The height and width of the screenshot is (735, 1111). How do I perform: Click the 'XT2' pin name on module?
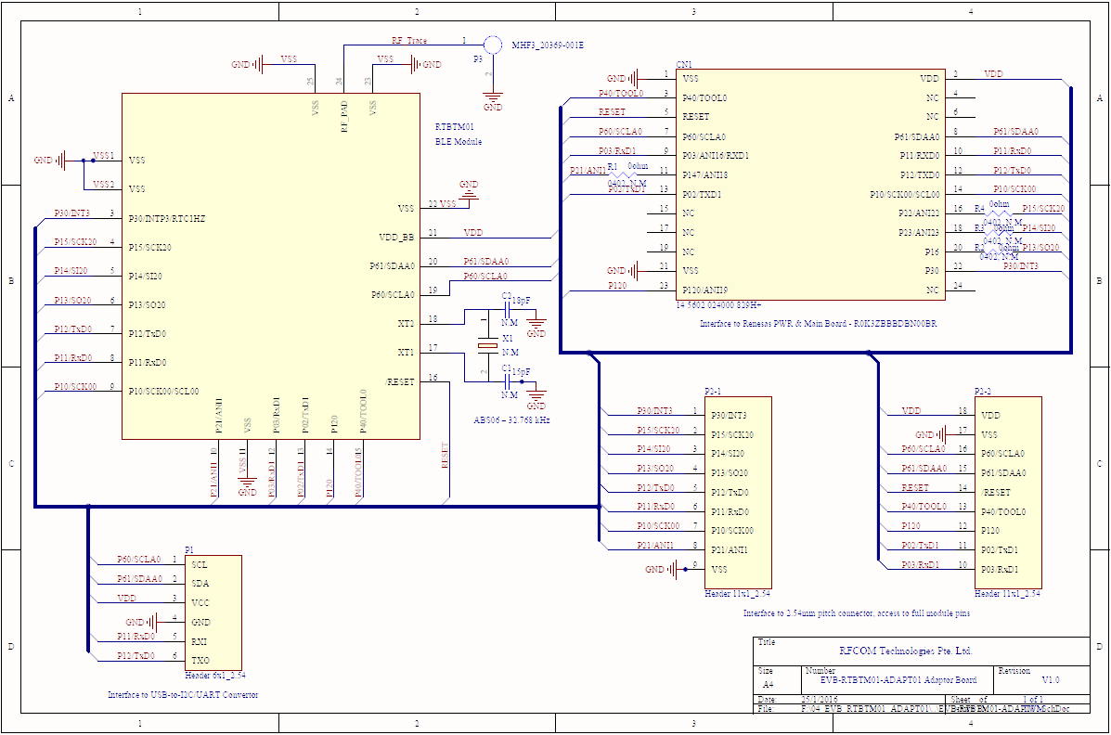(406, 323)
